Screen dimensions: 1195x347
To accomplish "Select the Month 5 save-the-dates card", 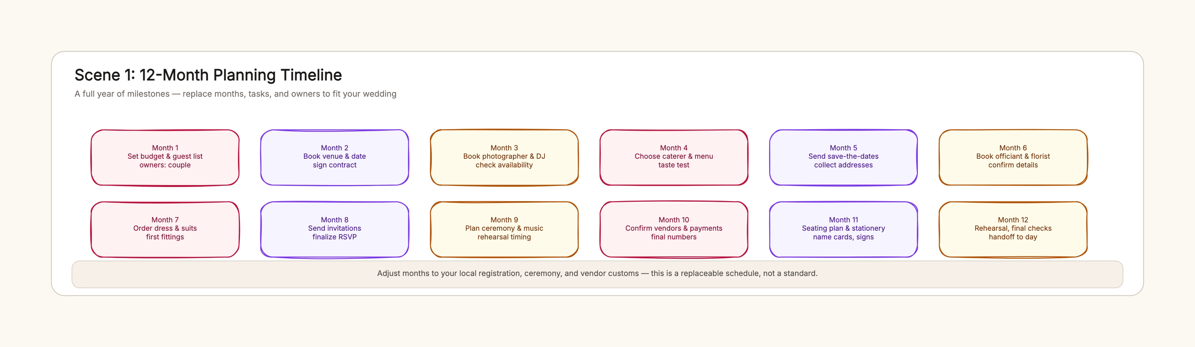I will [843, 157].
